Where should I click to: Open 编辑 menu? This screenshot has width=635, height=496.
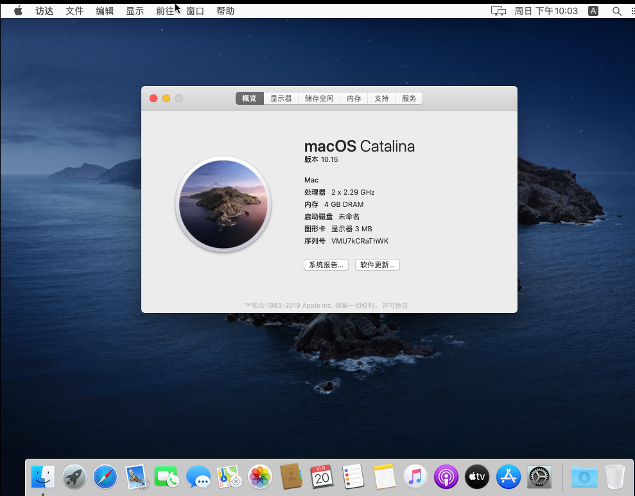pos(105,11)
